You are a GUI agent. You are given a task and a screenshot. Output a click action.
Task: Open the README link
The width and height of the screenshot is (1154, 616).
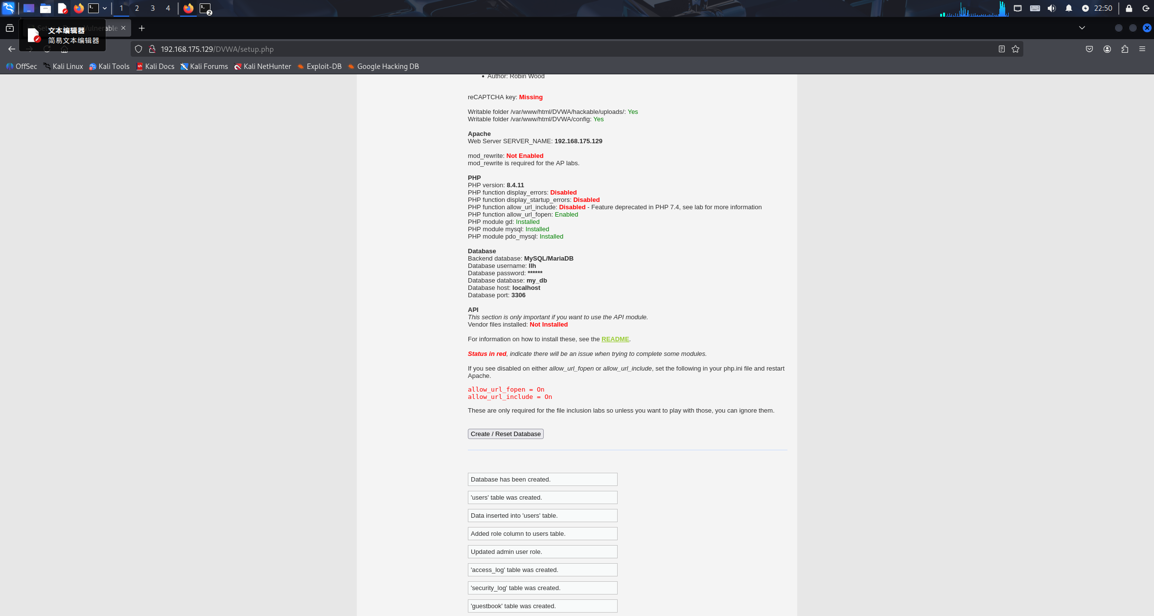615,339
